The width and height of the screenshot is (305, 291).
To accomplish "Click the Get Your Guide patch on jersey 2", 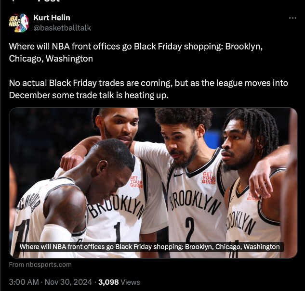I will pos(209,178).
